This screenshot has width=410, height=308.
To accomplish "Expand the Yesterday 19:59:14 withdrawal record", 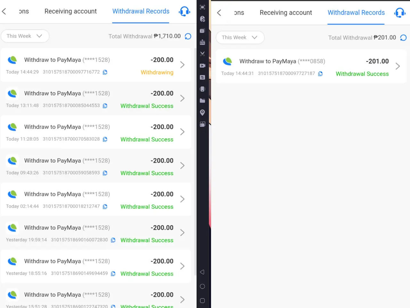I will pyautogui.click(x=182, y=233).
